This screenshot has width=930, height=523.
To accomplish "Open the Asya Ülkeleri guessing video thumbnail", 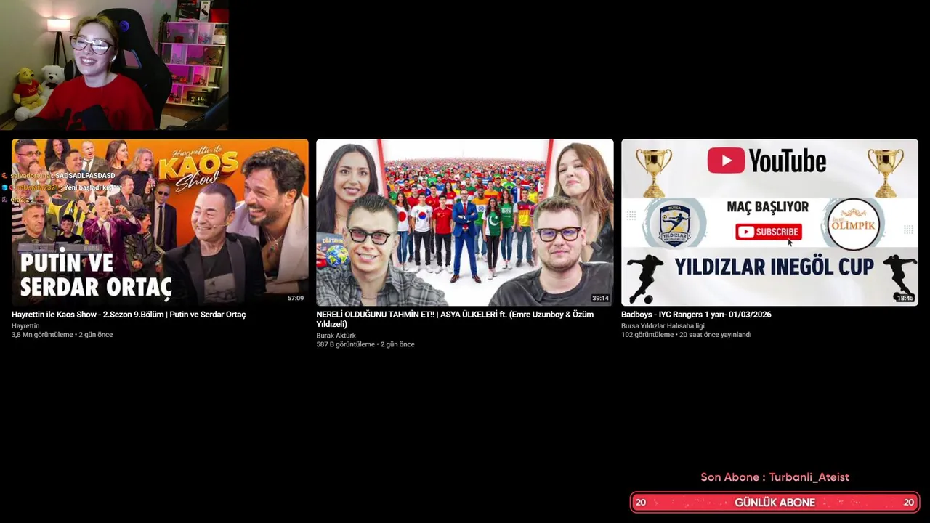I will click(465, 222).
